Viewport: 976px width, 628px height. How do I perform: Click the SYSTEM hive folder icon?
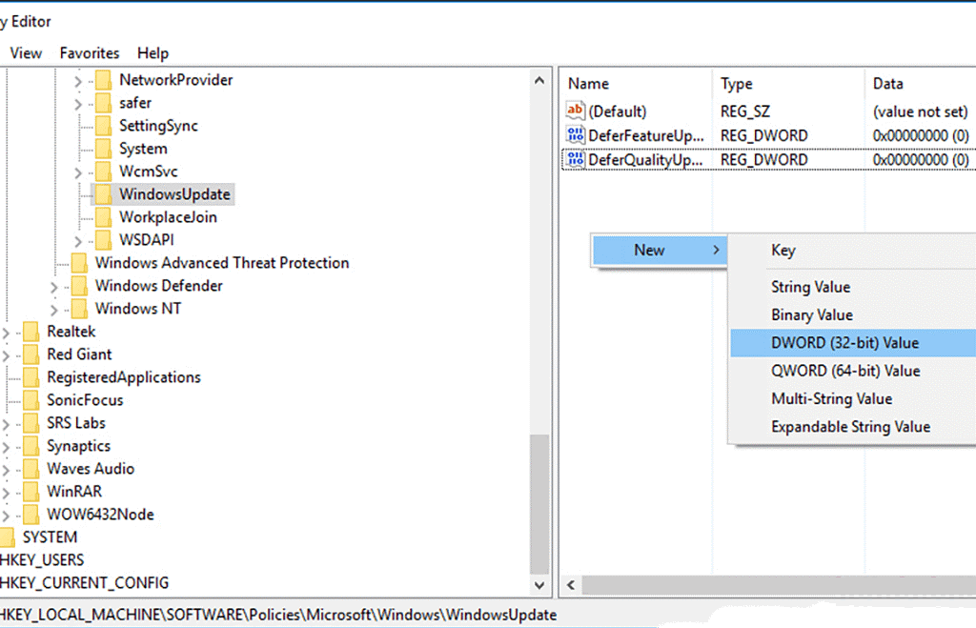[9, 537]
